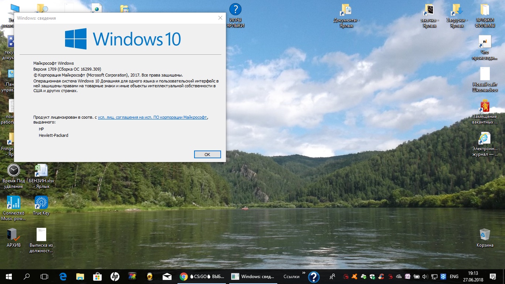Screen dimensions: 505x284
Task: Select the Время Под удаление clock icon
Action: pos(14,176)
